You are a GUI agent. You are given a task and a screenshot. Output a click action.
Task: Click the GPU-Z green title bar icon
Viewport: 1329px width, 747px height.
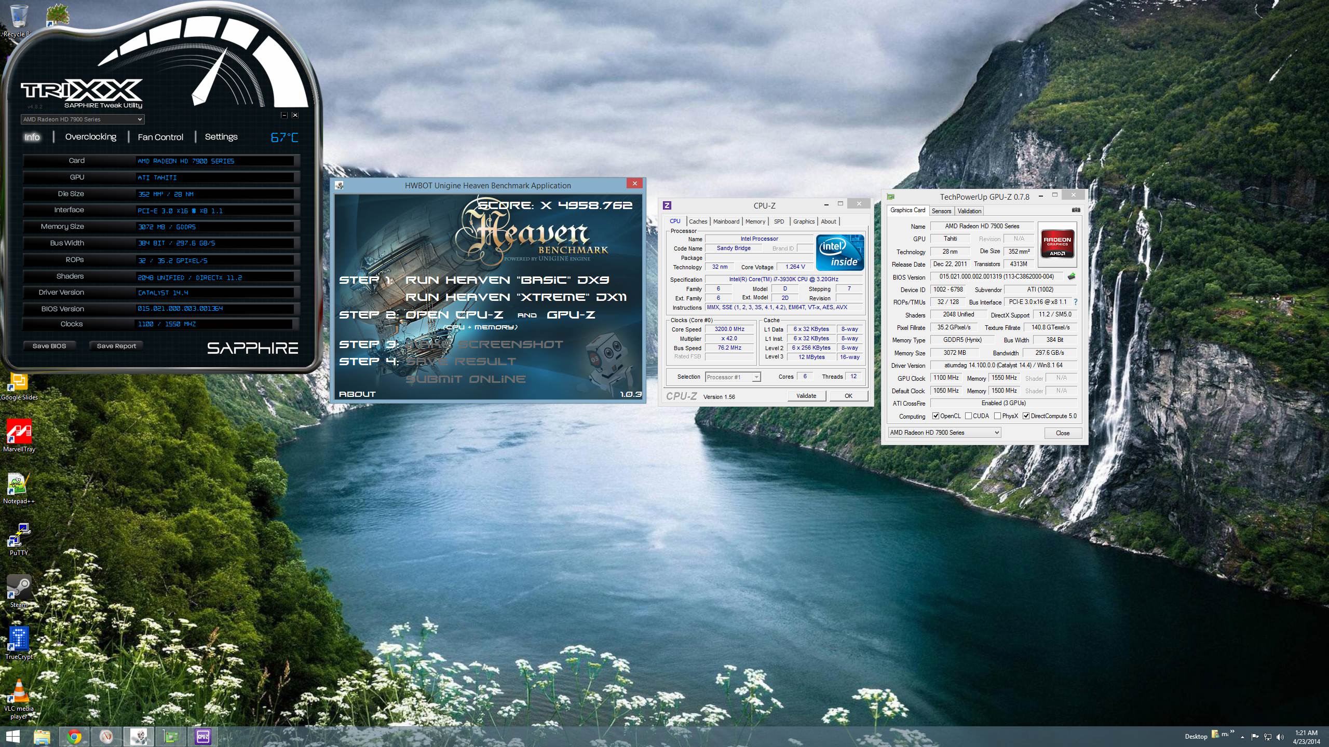pyautogui.click(x=891, y=197)
